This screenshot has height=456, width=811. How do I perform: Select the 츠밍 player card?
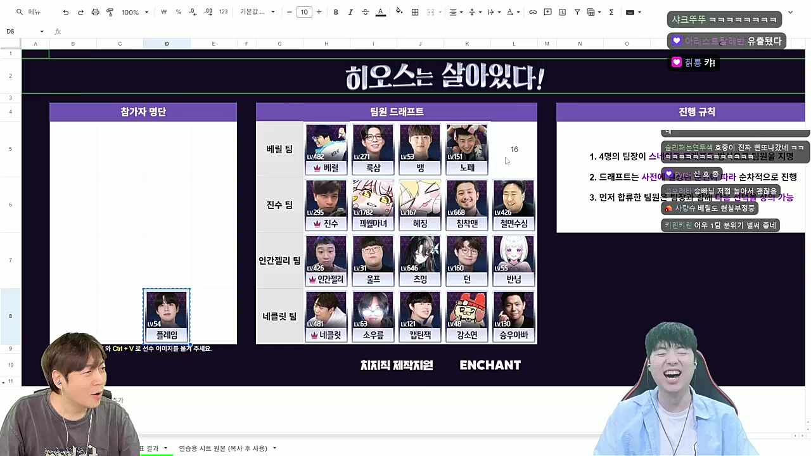(420, 260)
